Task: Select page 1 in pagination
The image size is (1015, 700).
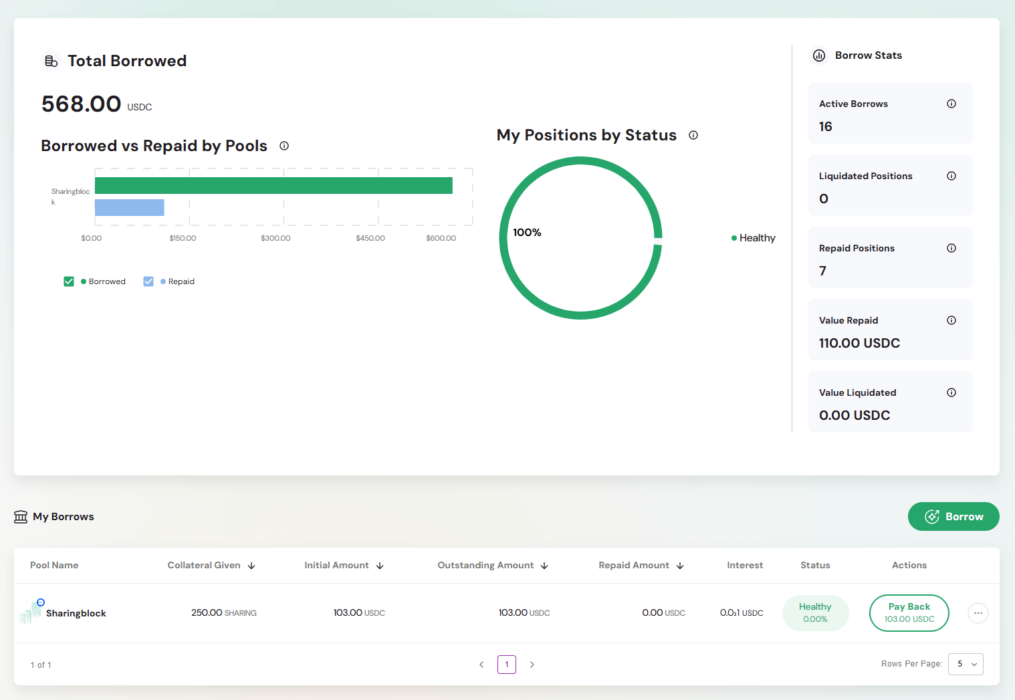Action: (x=507, y=665)
